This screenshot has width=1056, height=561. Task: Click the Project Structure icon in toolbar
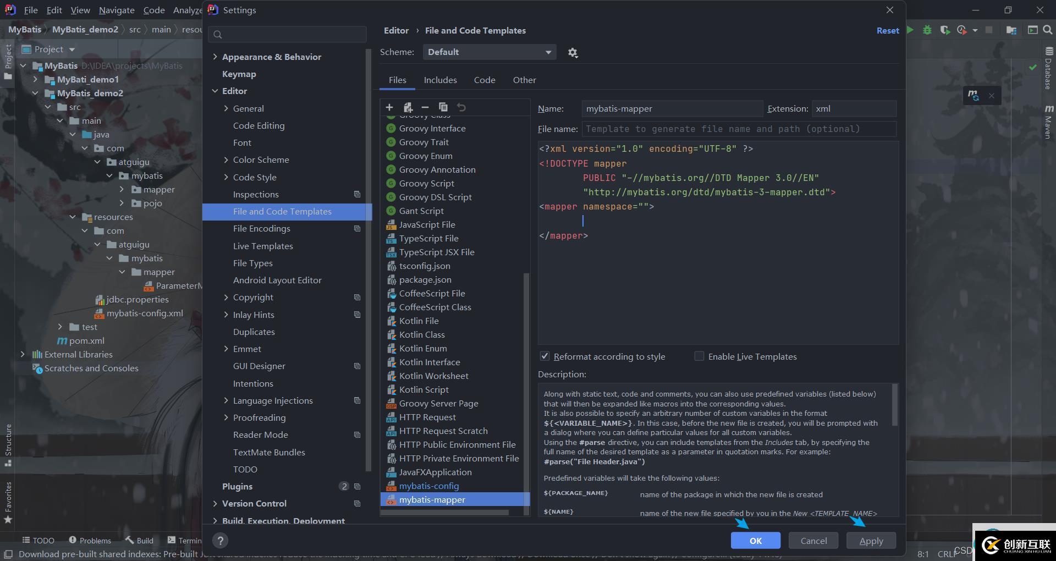pyautogui.click(x=1011, y=30)
